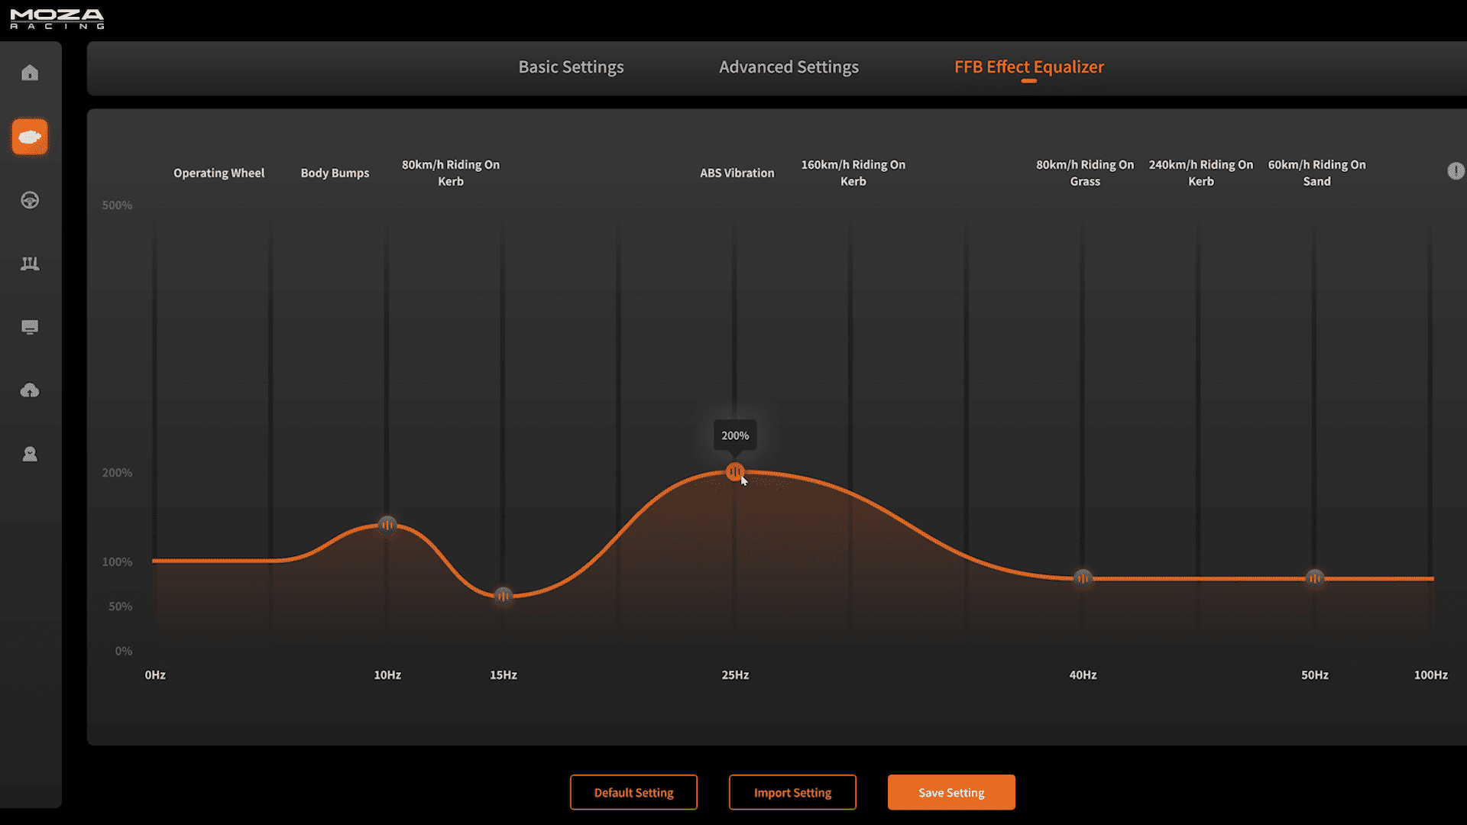Click the 15Hz equalizer handle
Viewport: 1467px width, 825px height.
point(503,596)
